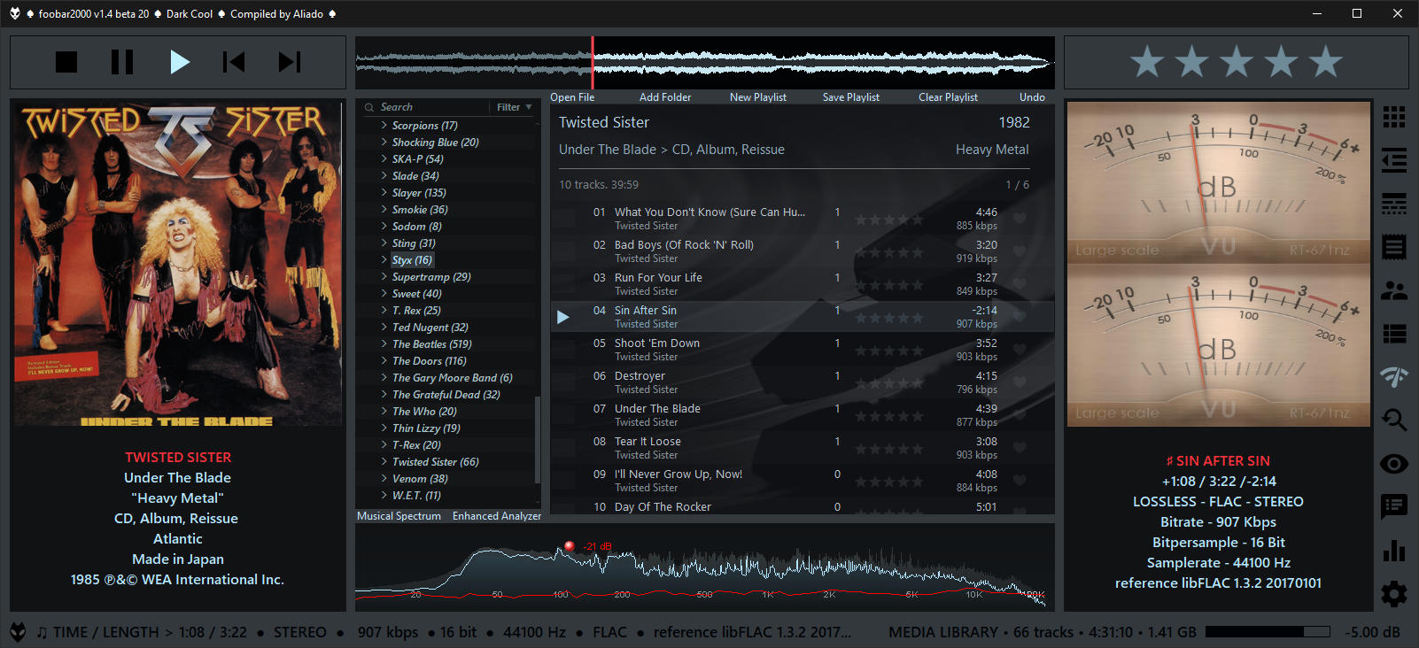Pause the current song
Screen dimensions: 1419x648
(x=122, y=62)
